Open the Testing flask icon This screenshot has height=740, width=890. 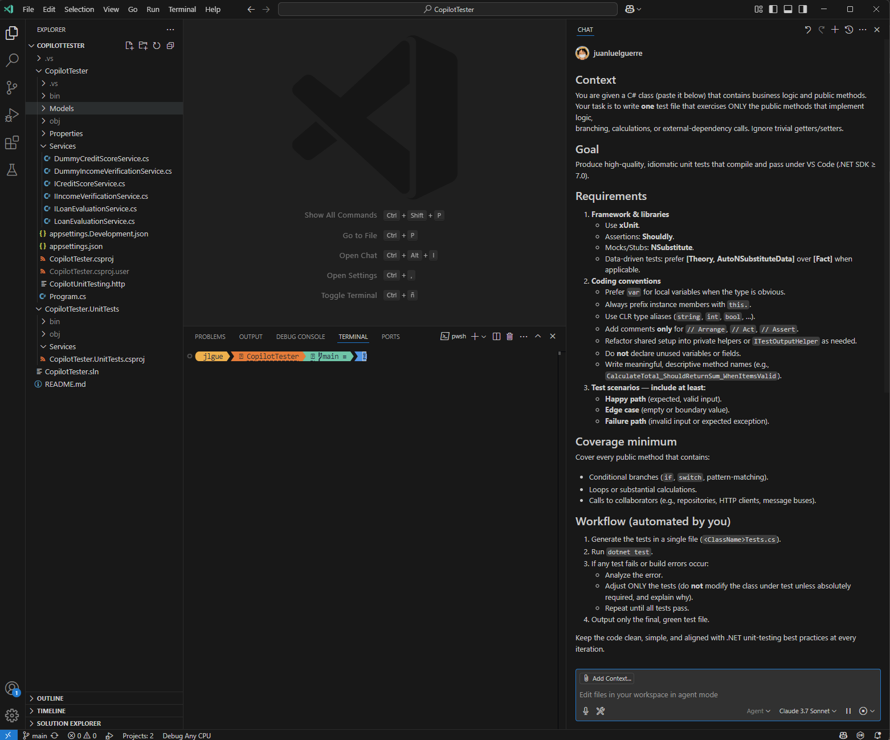[12, 170]
